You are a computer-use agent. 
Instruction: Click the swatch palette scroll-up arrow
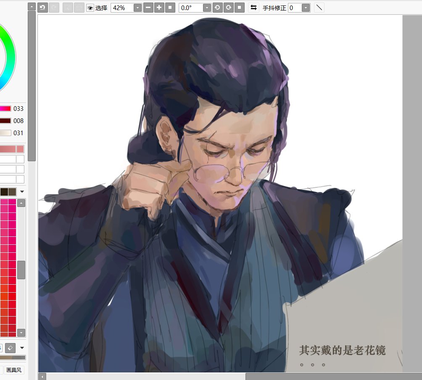[x=21, y=203]
